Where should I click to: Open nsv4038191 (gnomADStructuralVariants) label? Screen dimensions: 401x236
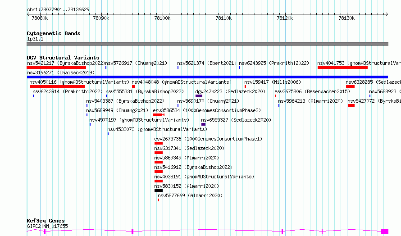pos(205,177)
